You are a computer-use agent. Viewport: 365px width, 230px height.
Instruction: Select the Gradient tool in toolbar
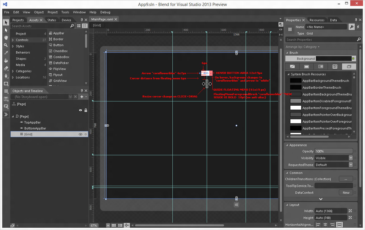[6, 68]
